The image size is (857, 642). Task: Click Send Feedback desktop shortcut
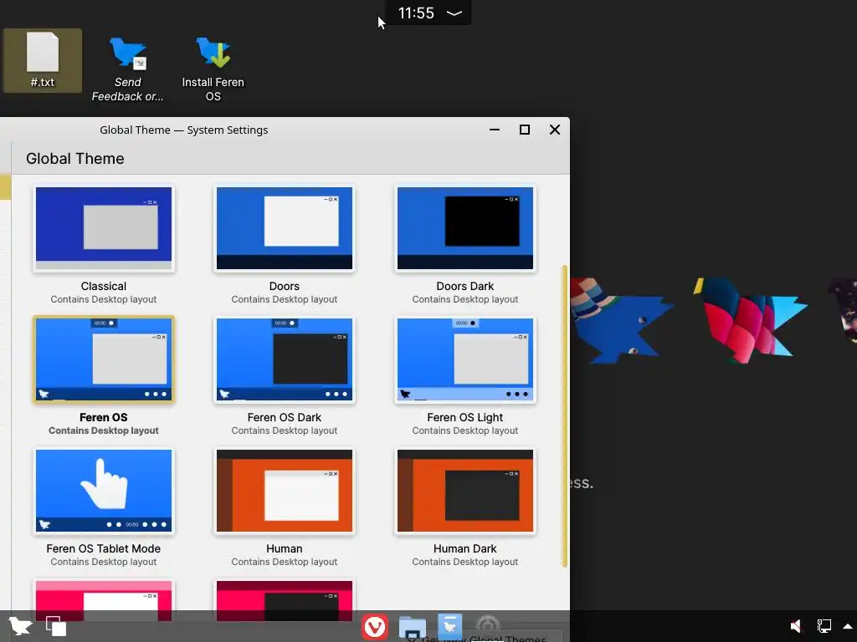[127, 69]
